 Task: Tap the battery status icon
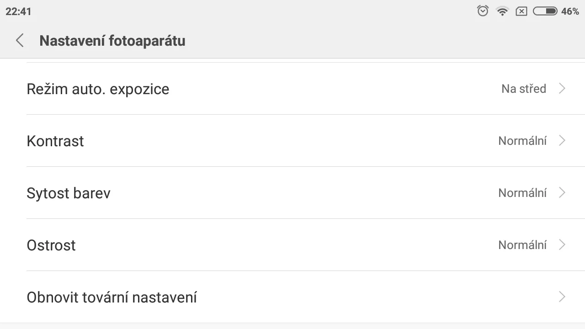[545, 11]
